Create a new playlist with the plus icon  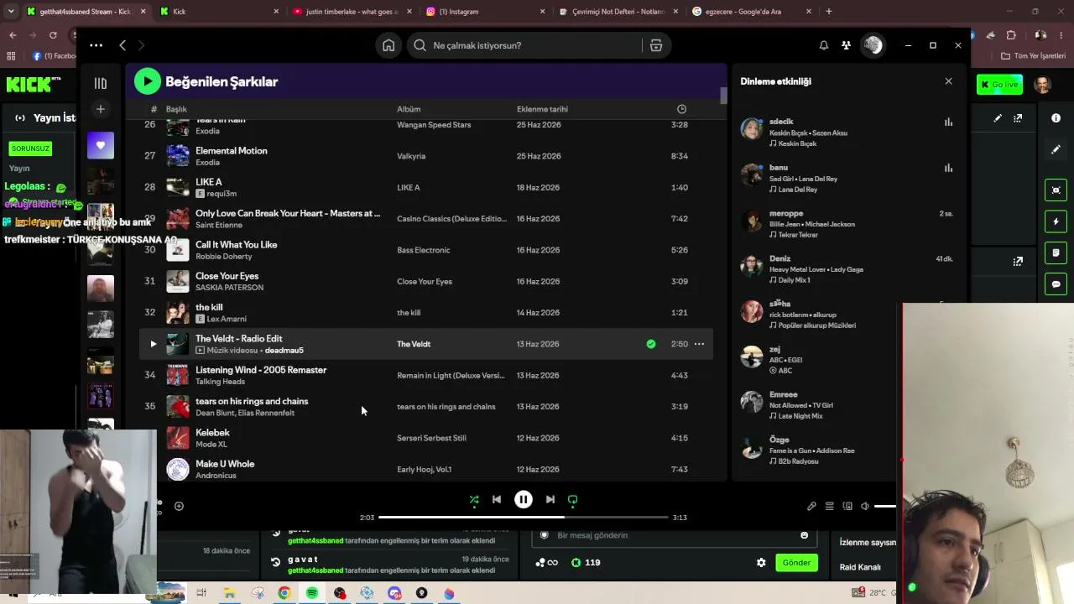pos(101,109)
